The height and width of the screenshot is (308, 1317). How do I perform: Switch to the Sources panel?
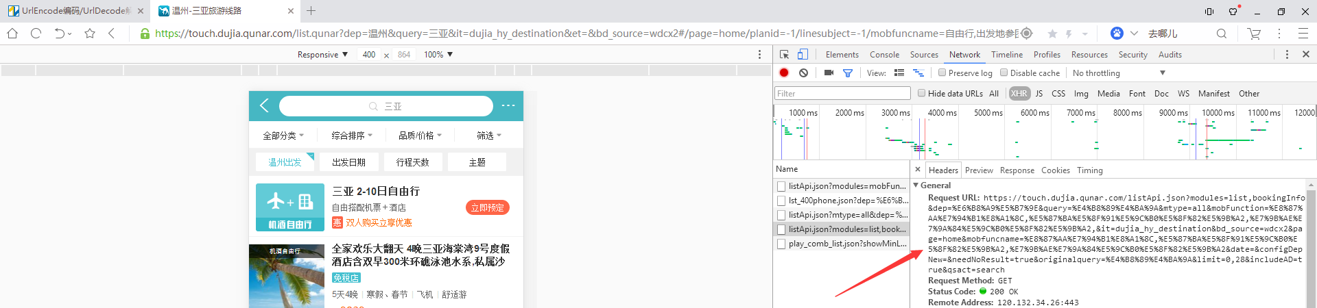tap(924, 55)
